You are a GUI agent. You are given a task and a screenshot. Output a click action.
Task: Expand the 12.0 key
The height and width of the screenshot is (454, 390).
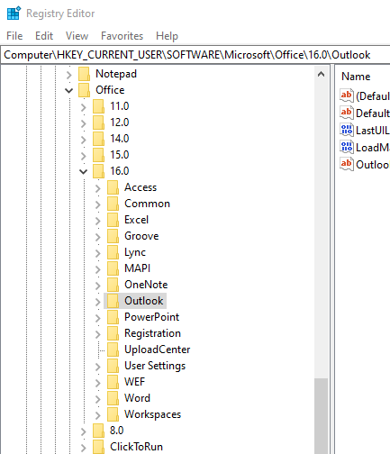pyautogui.click(x=84, y=123)
